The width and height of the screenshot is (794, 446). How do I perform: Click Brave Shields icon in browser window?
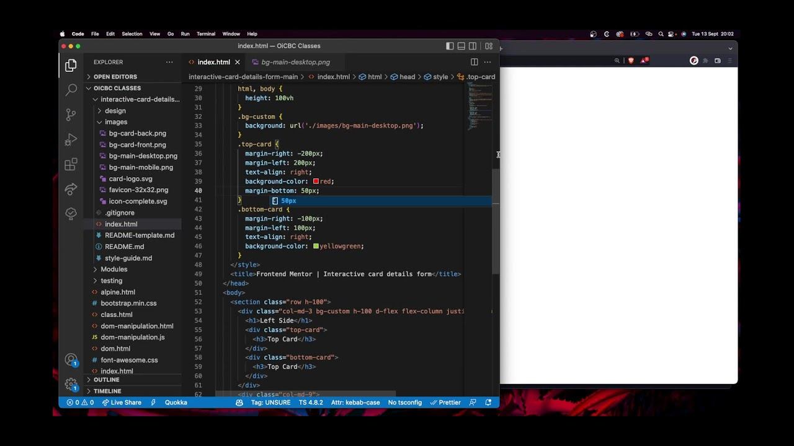coord(631,61)
